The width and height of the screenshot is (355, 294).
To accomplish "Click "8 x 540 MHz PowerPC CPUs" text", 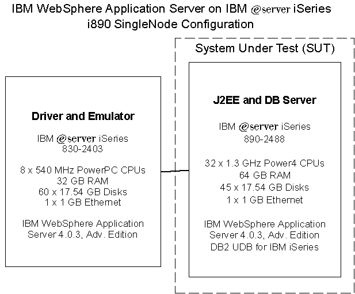I will pyautogui.click(x=82, y=169).
